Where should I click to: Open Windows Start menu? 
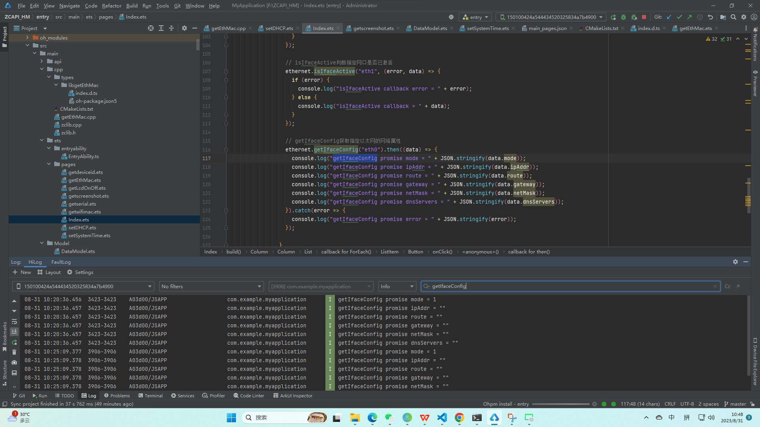[x=231, y=418]
